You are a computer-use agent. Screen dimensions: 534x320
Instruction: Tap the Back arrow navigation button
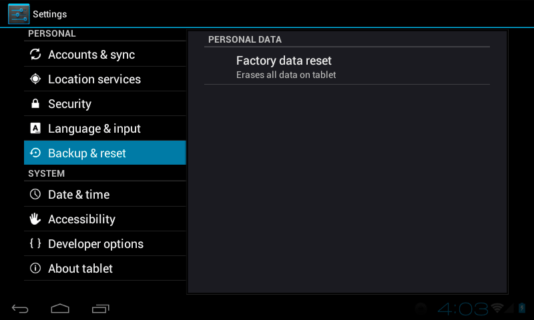point(21,308)
